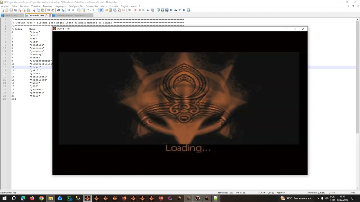This screenshot has height=202, width=360.
Task: Click the New file toolbar icon
Action: [x=3, y=10]
